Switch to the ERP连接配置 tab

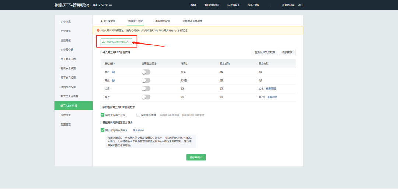pyautogui.click(x=108, y=21)
